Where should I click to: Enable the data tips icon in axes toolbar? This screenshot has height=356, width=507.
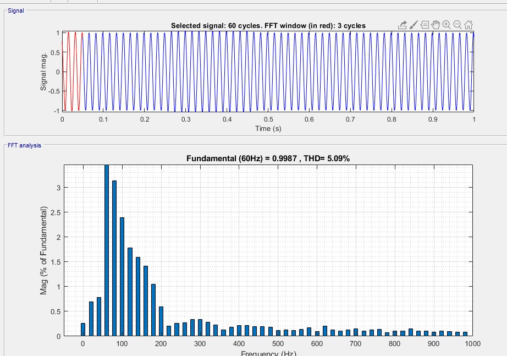[x=425, y=25]
